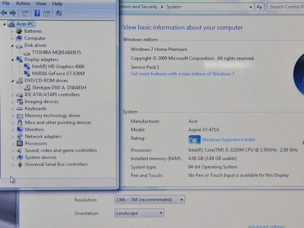This screenshot has height=228, width=304.
Task: Open the View menu
Action: pyautogui.click(x=41, y=3)
